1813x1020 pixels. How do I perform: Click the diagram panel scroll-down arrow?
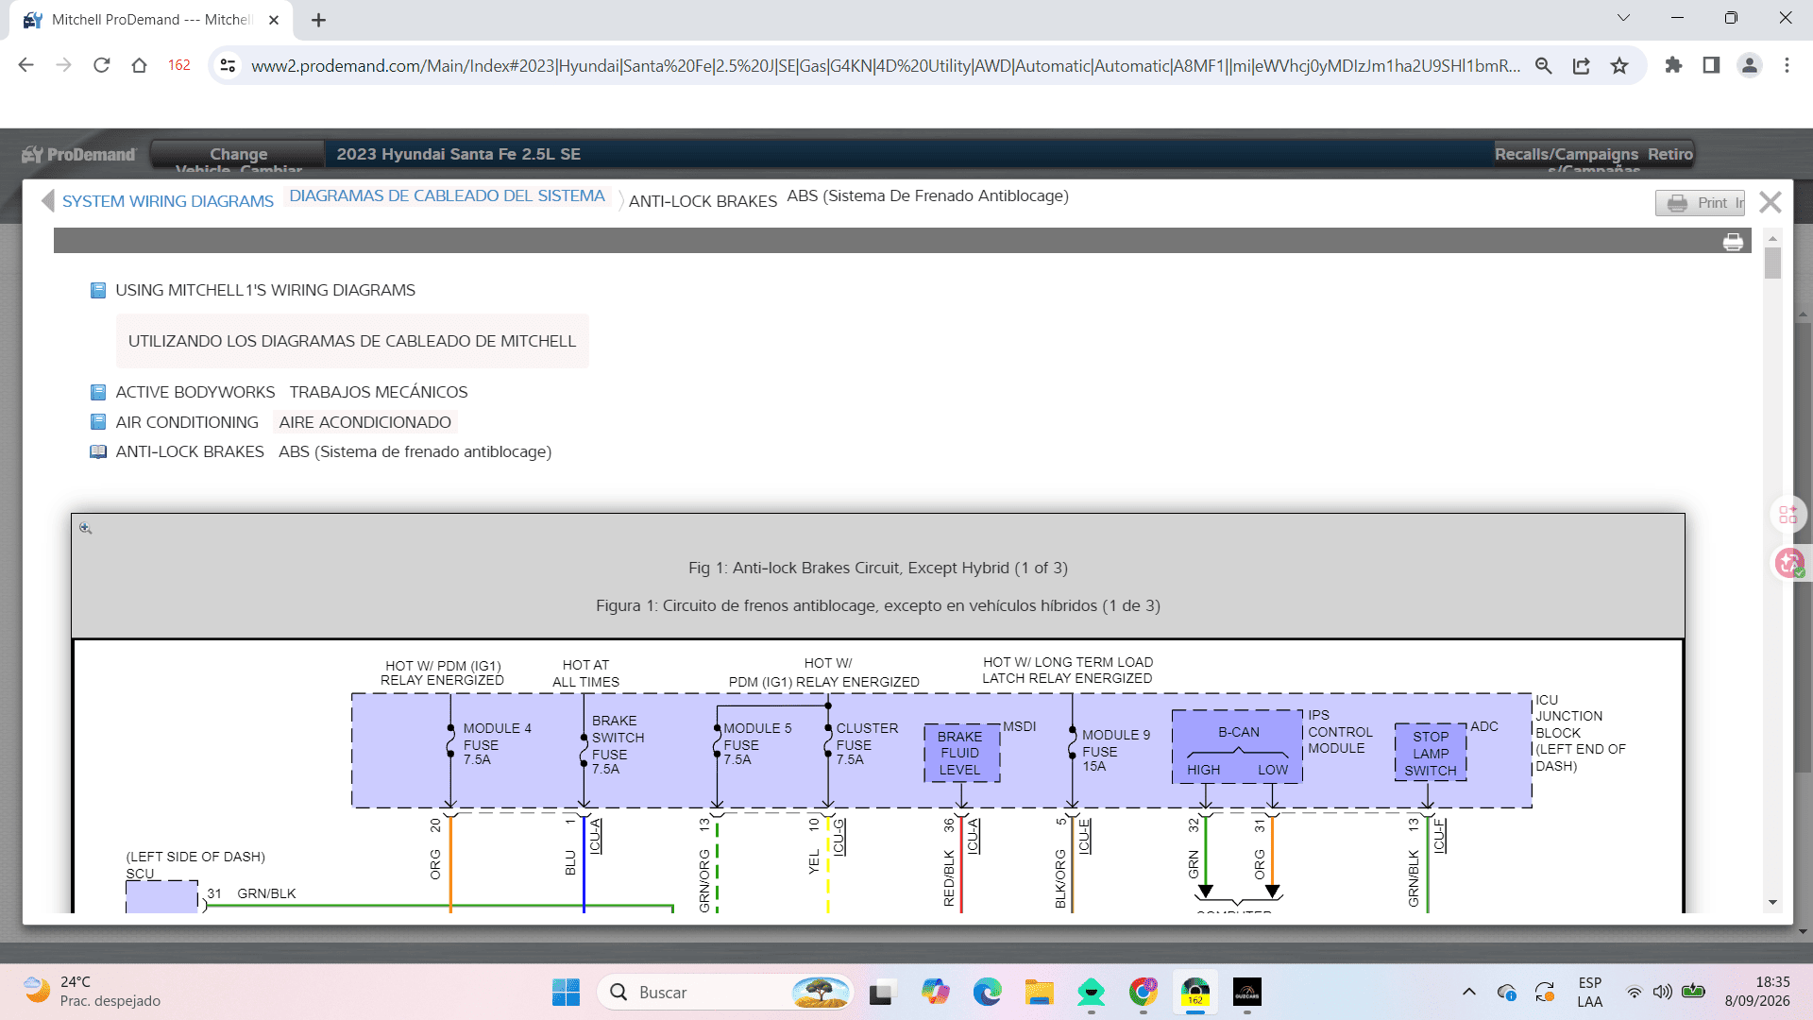[1772, 903]
